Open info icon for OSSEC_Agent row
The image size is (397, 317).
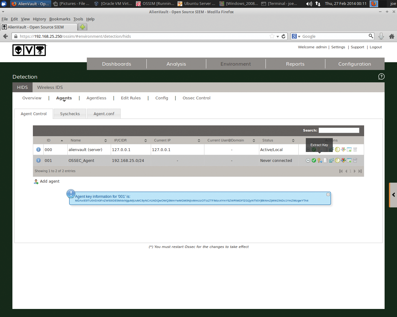pyautogui.click(x=38, y=160)
